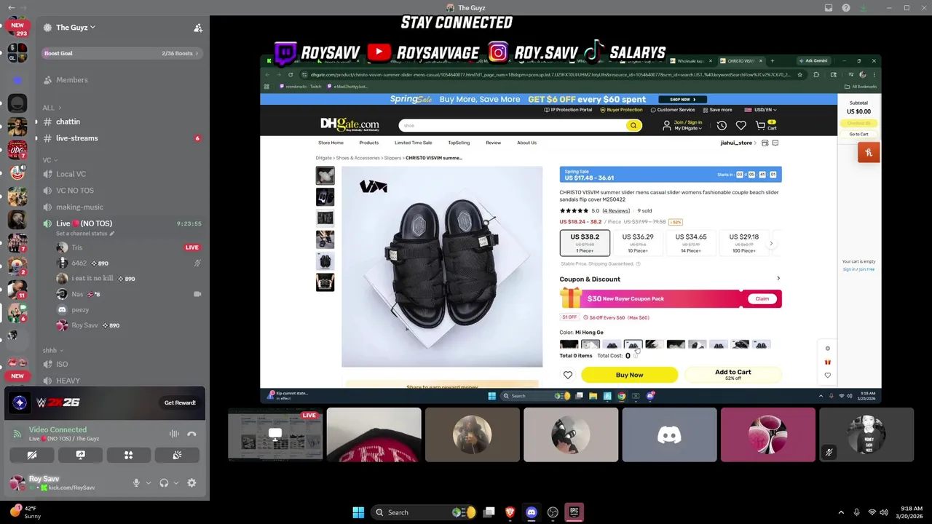Join the VC NO TOS voice channel
The width and height of the screenshot is (932, 524).
click(75, 191)
